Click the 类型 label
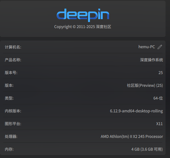Image resolution: width=170 pixels, height=158 pixels. point(9,98)
